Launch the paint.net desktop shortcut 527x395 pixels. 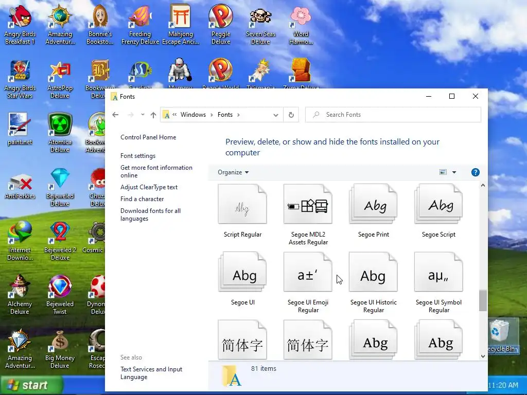coord(20,129)
